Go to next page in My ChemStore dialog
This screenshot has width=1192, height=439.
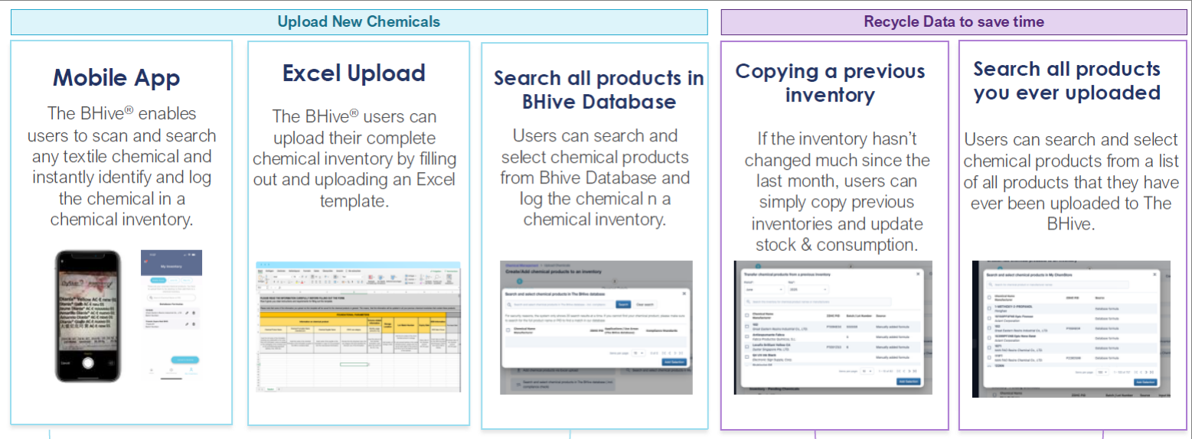point(1147,372)
